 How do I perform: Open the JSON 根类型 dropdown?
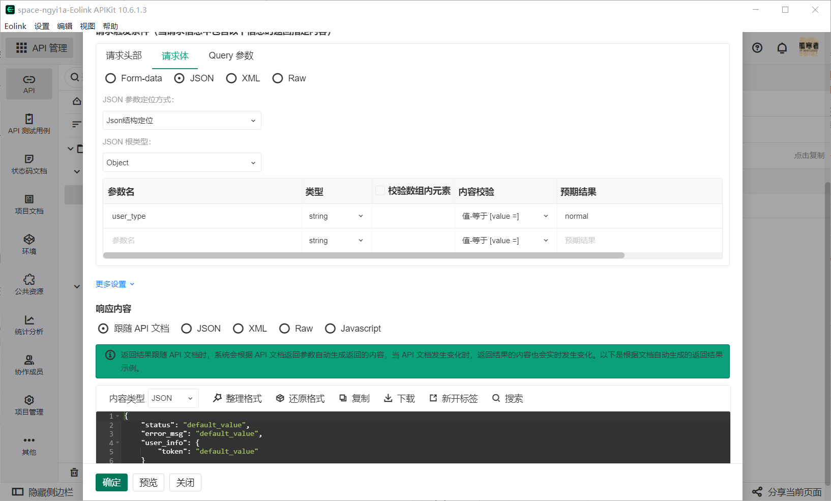pos(182,162)
